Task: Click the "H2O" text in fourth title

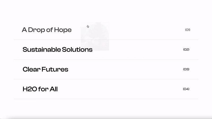Action: [30, 89]
